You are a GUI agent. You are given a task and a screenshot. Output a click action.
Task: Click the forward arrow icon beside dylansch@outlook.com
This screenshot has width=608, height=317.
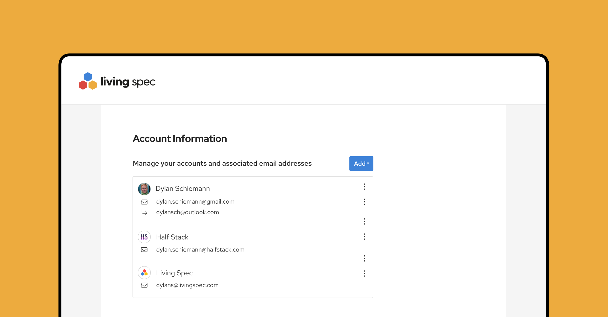click(144, 212)
